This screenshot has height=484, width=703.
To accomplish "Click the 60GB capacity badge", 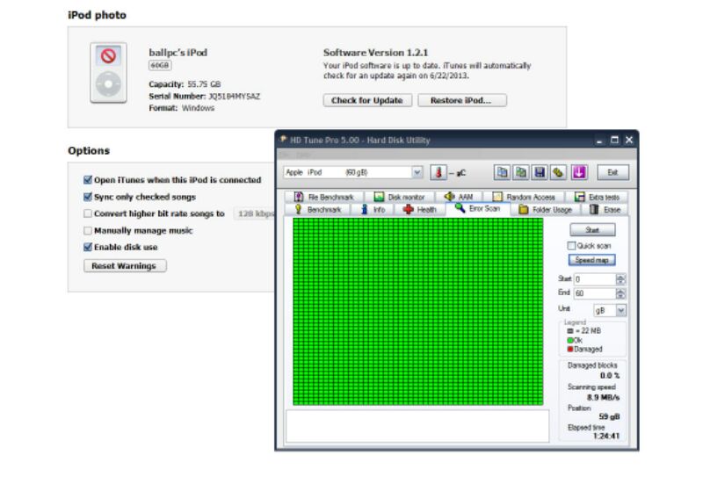I will pos(160,65).
